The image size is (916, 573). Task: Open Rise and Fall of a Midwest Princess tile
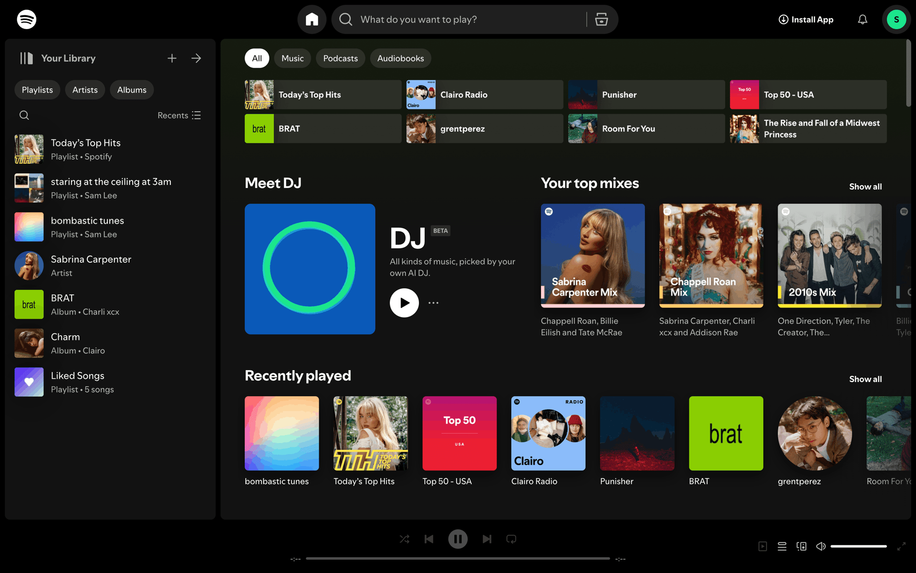tap(808, 128)
